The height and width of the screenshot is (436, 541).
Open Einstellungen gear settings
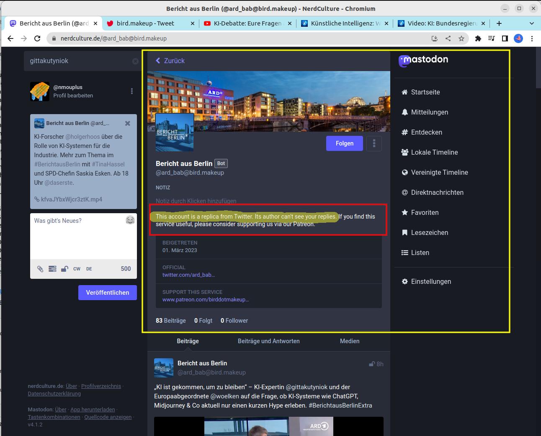point(426,281)
